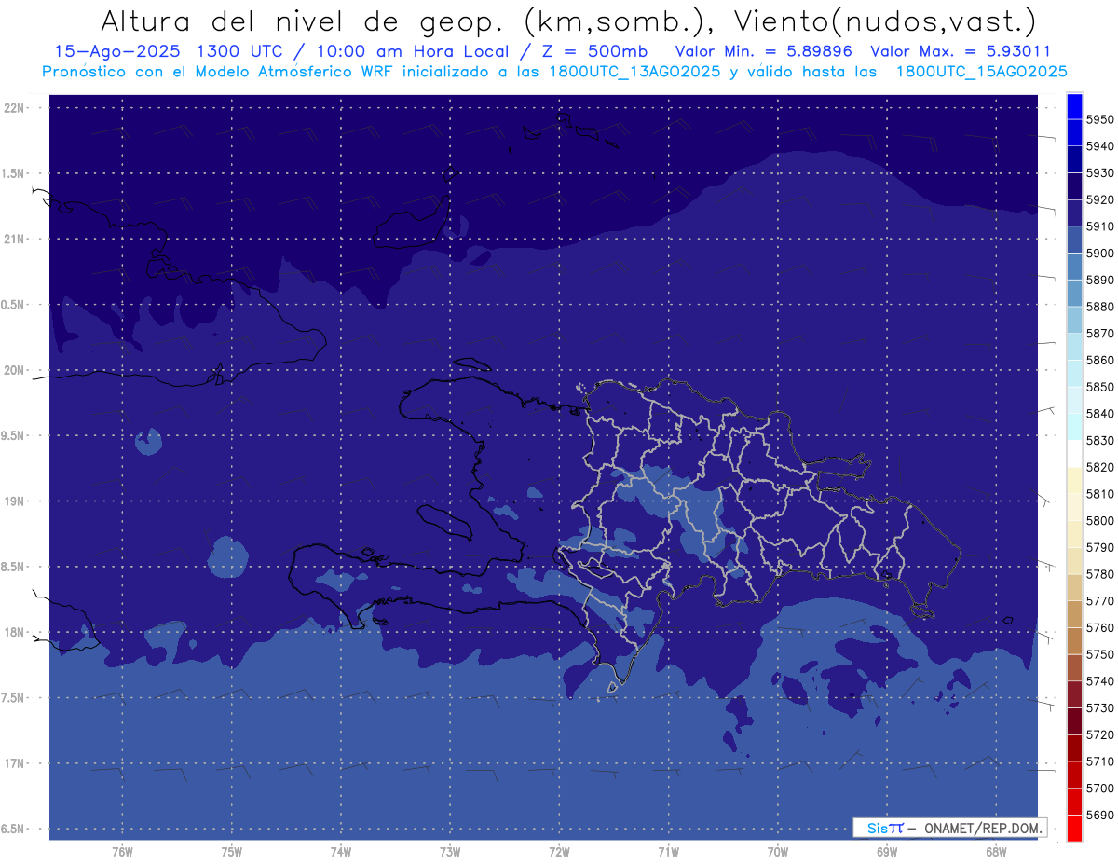Click the '70W' longitude label
Viewport: 1118px width, 864px height.
[778, 852]
